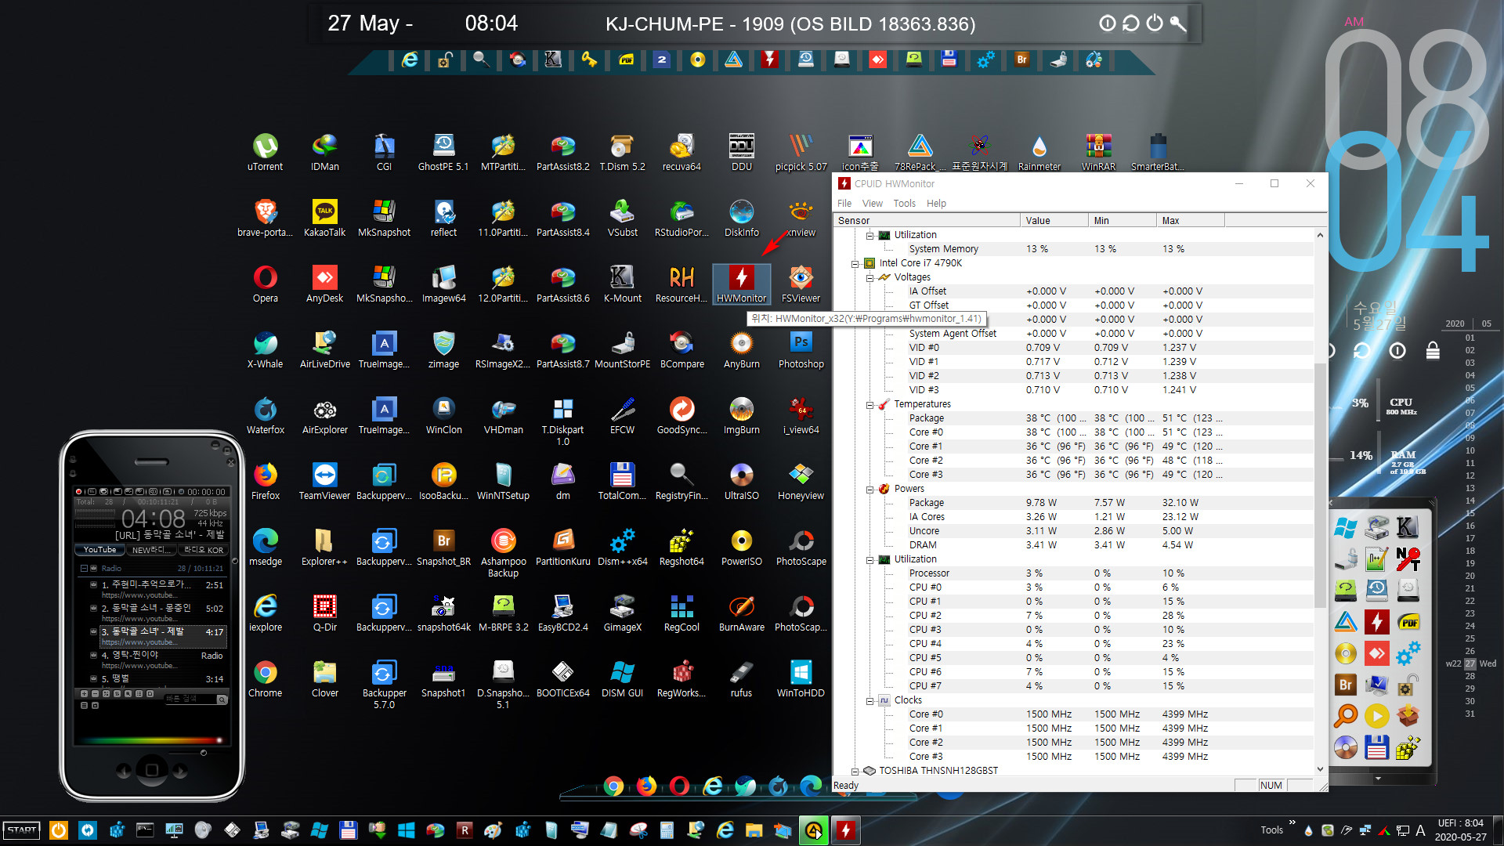Image resolution: width=1504 pixels, height=846 pixels.
Task: Click the Opera icon in the bottom dock
Action: (x=679, y=786)
